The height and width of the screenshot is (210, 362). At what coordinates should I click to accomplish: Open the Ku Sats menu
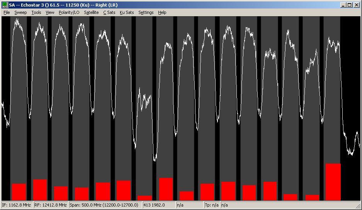click(x=127, y=12)
